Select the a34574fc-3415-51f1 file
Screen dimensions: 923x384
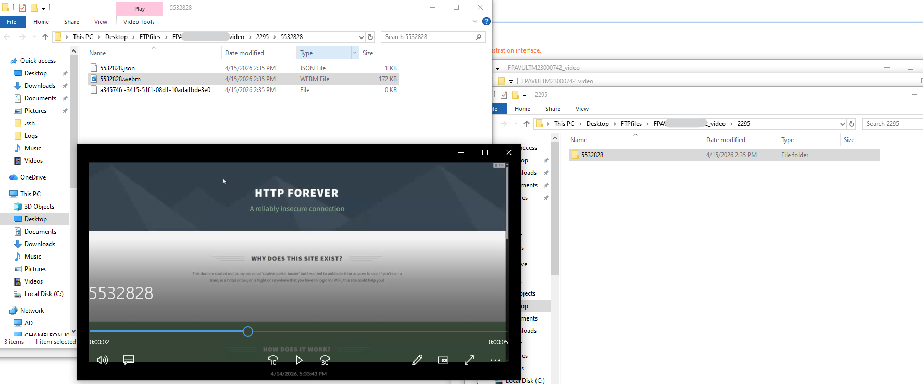pyautogui.click(x=155, y=90)
